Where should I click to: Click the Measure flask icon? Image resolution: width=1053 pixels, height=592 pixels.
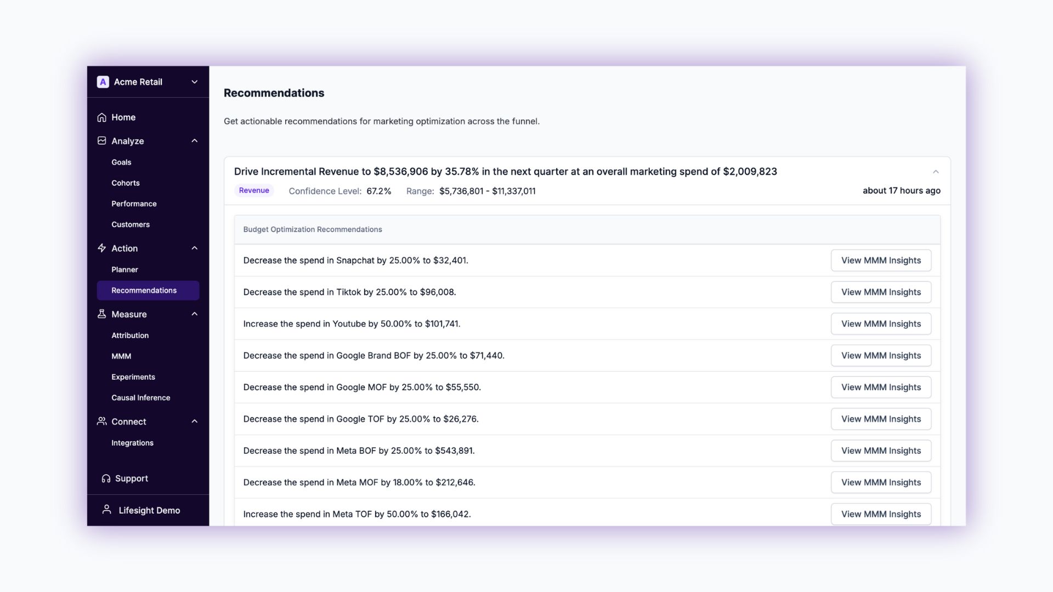pos(101,314)
